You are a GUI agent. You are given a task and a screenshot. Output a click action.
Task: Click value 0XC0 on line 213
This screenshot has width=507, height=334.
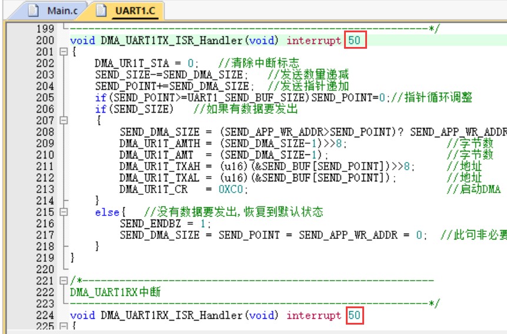pyautogui.click(x=231, y=189)
